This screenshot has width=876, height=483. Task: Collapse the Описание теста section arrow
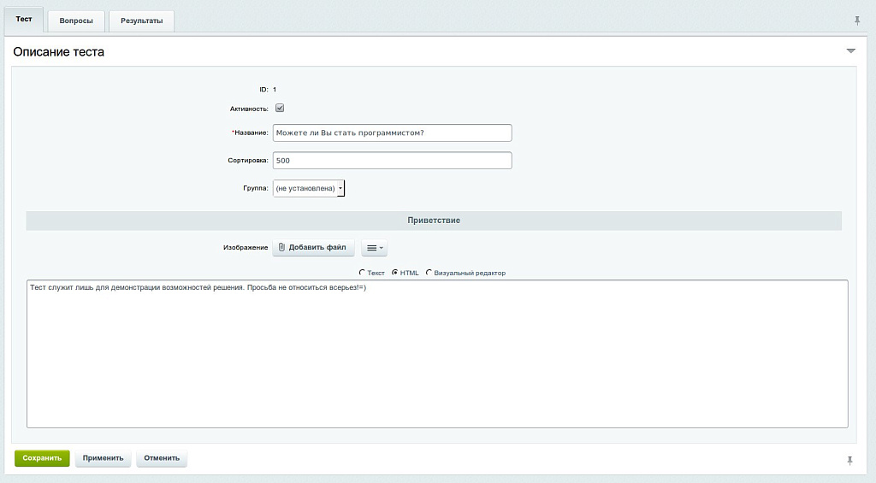(x=850, y=51)
